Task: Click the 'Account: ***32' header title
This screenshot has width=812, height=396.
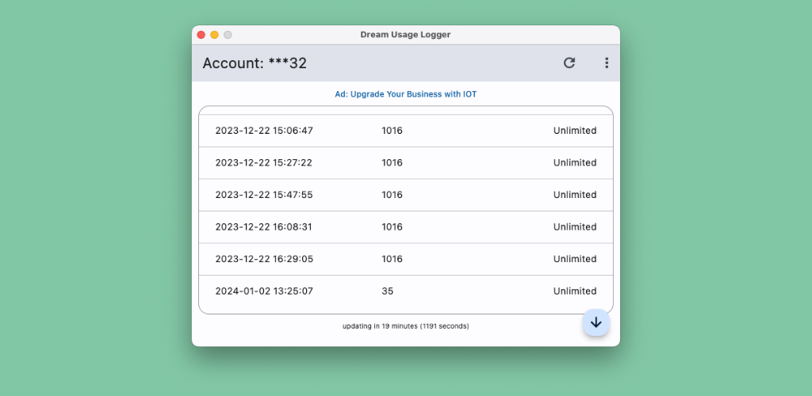Action: coord(255,63)
